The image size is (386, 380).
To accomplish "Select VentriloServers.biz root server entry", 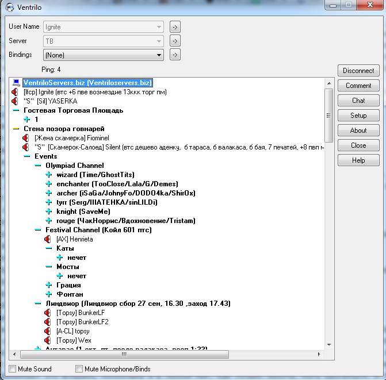I will tap(87, 83).
